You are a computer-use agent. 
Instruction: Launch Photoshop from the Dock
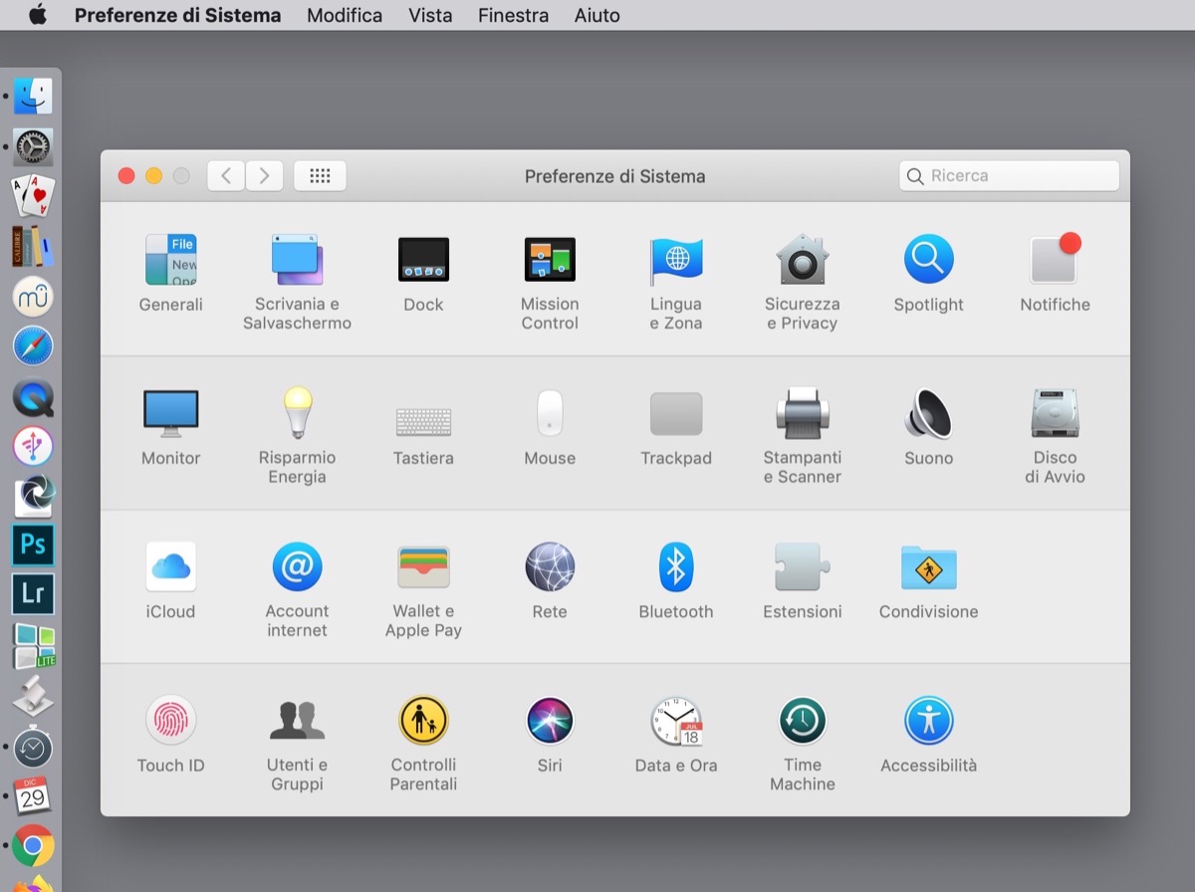tap(33, 545)
